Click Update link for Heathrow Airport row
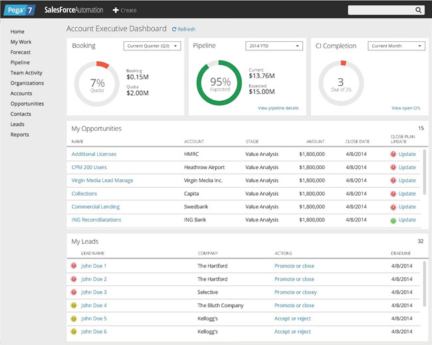432x345 pixels. pos(407,167)
